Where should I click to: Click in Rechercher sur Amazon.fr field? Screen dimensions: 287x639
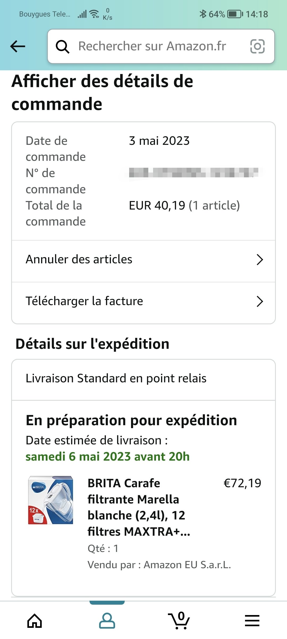click(x=161, y=46)
